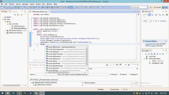The height and width of the screenshot is (95, 169).
Task: Click the All filter in Task List
Action: pyautogui.click(x=156, y=21)
